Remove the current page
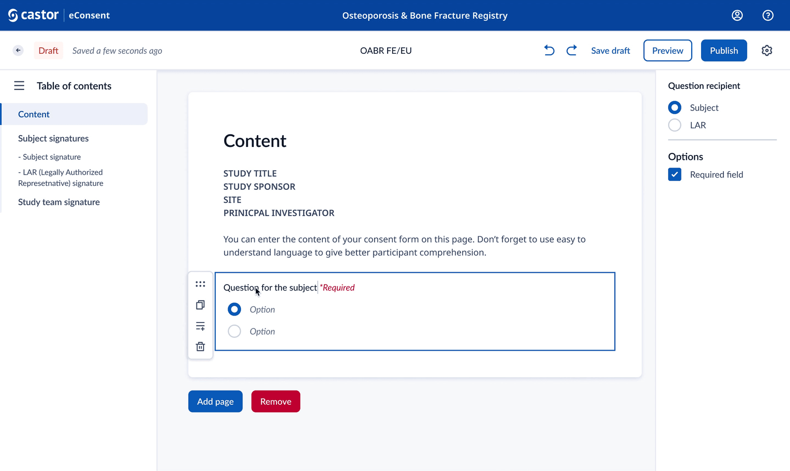790x471 pixels. 276,401
